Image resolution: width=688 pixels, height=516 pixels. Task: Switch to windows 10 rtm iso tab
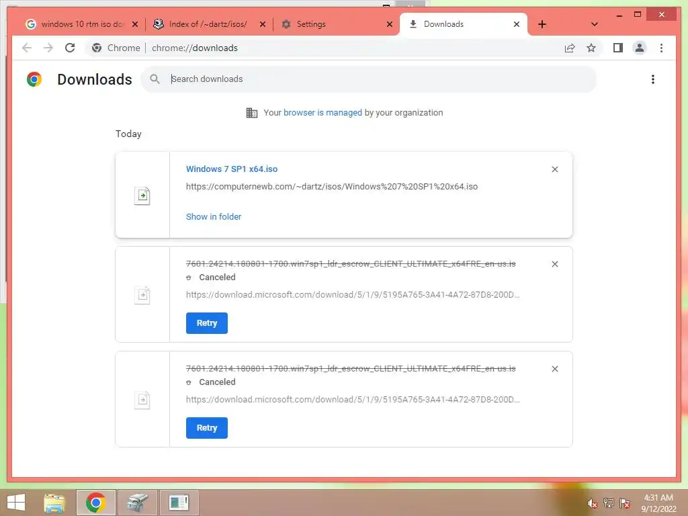tap(81, 24)
